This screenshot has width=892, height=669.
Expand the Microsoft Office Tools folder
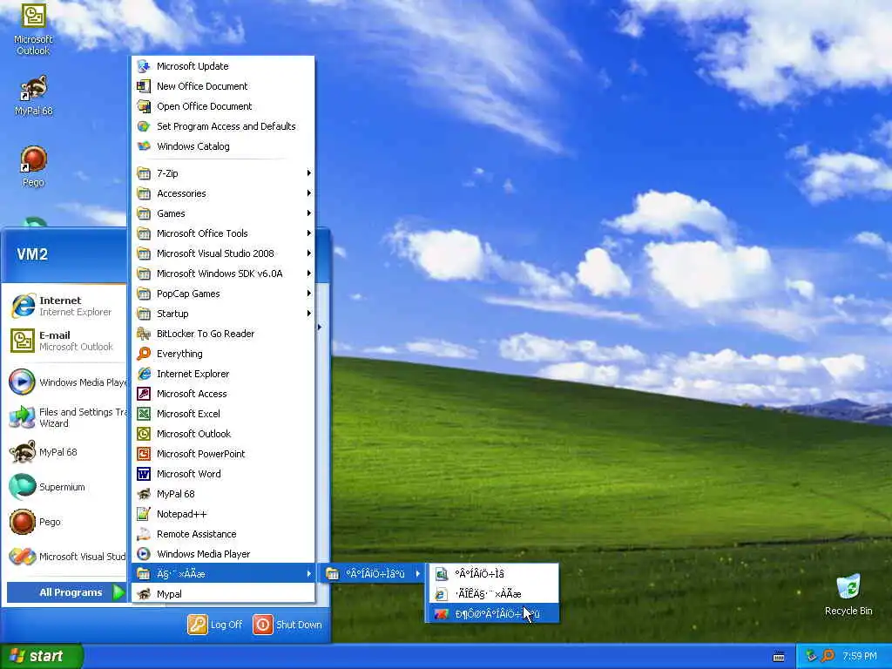(x=223, y=233)
